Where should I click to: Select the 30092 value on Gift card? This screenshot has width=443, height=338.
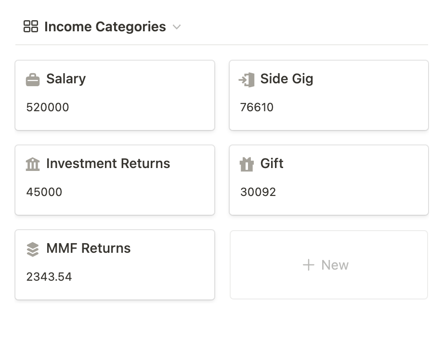tap(258, 192)
